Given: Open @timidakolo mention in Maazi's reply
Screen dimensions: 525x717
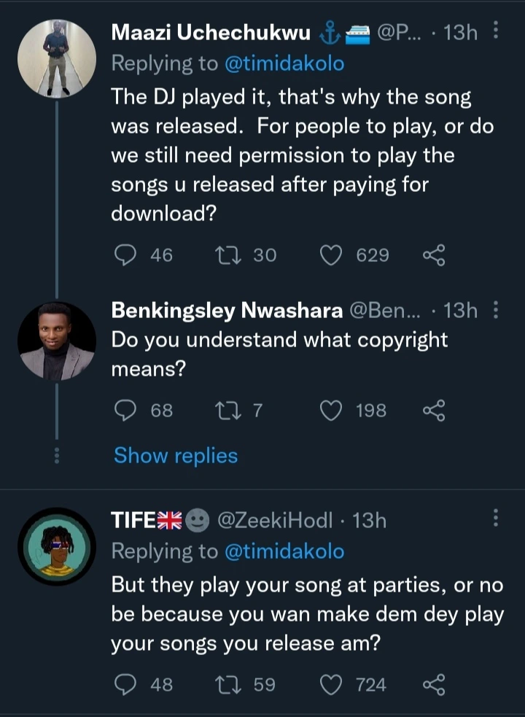Looking at the screenshot, I should coord(283,64).
